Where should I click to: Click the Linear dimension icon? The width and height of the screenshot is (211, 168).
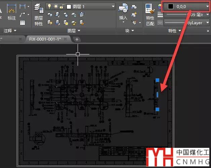click(x=23, y=6)
